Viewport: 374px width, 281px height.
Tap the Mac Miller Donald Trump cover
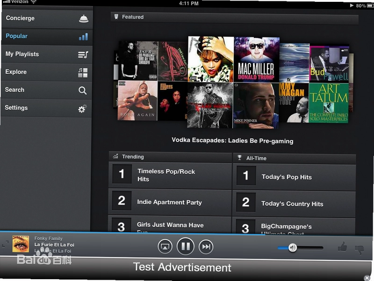click(x=256, y=60)
